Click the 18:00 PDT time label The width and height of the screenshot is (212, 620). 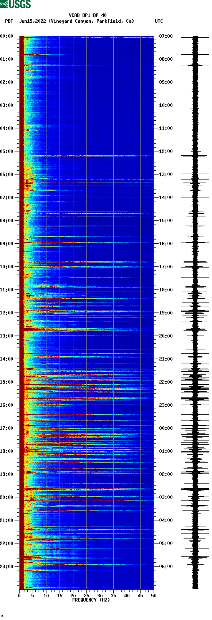7,451
